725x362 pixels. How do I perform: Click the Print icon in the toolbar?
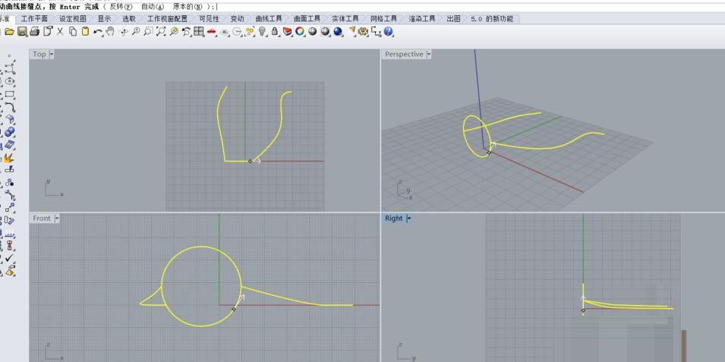click(x=35, y=32)
